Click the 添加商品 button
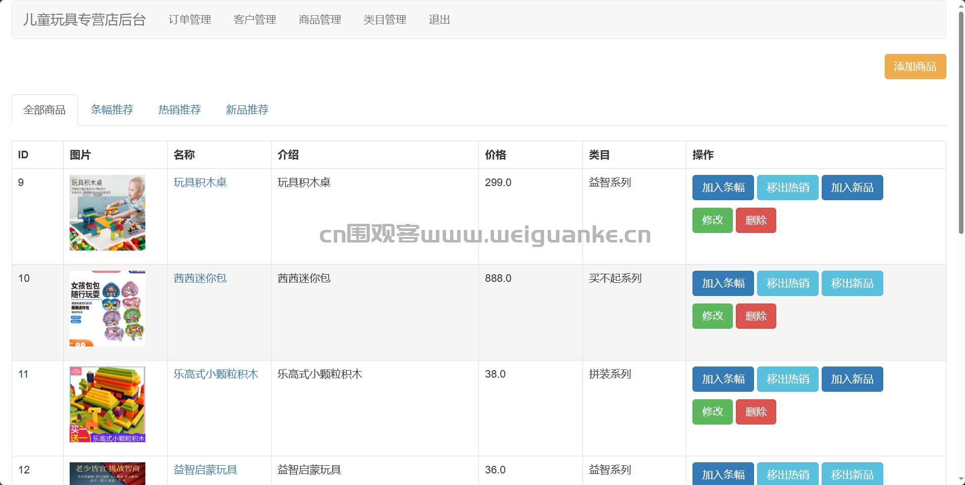The width and height of the screenshot is (965, 485). 915,67
